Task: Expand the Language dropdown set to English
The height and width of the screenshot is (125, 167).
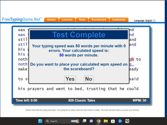Action: (150, 21)
